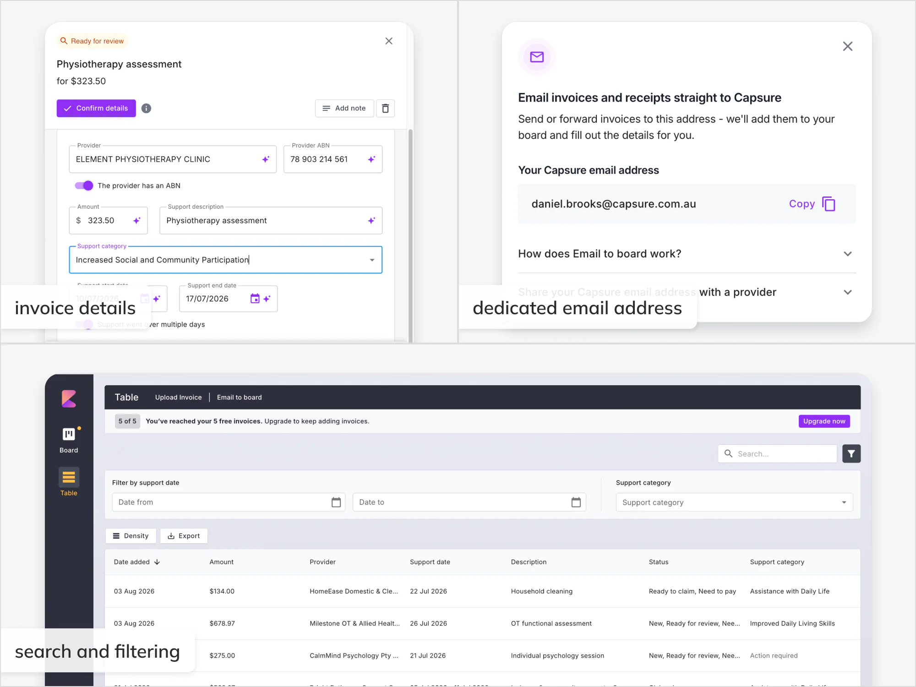Click the Amount column header
The width and height of the screenshot is (916, 687).
(222, 562)
